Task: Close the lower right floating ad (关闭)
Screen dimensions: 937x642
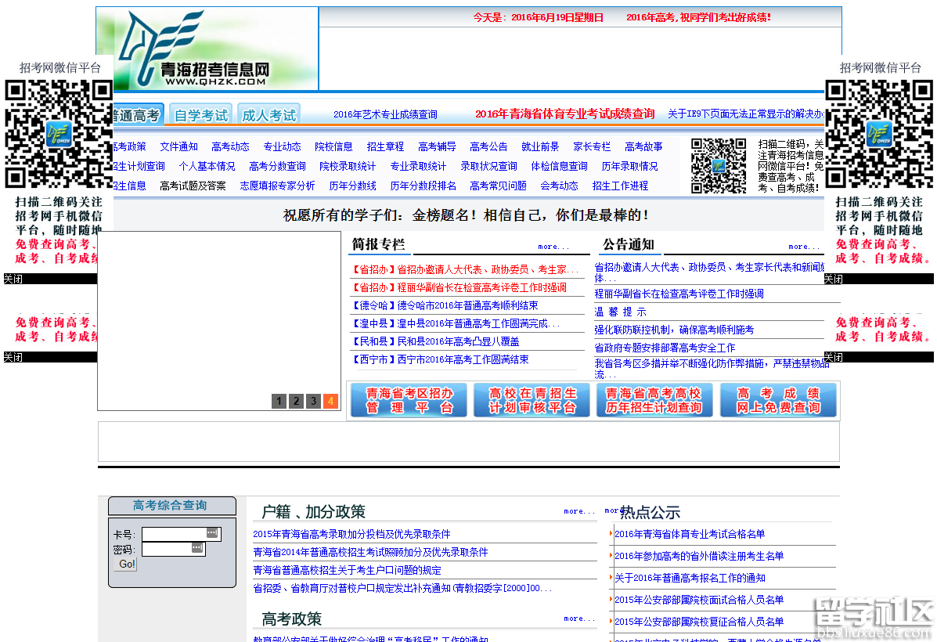Action: (x=834, y=358)
